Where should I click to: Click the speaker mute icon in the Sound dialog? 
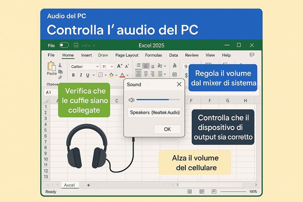pos(131,100)
